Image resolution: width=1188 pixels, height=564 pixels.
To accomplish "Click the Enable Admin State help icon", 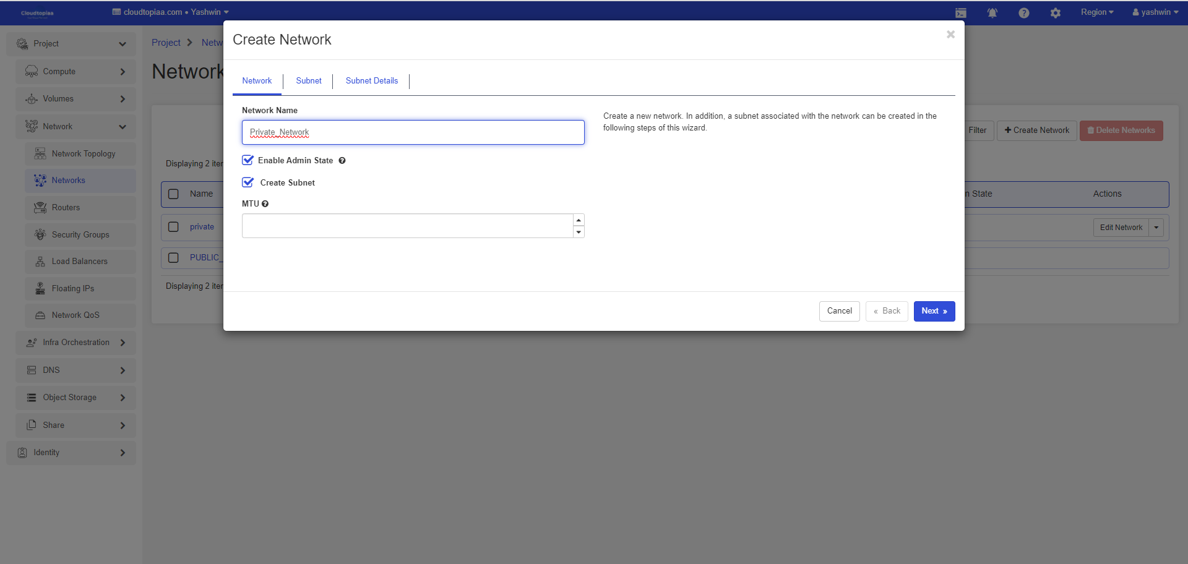I will (x=342, y=161).
